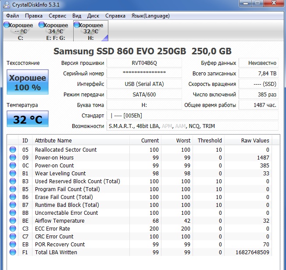286x270 pixels.
Task: Click status orb for Runtime Bad Block
Action: click(x=13, y=205)
